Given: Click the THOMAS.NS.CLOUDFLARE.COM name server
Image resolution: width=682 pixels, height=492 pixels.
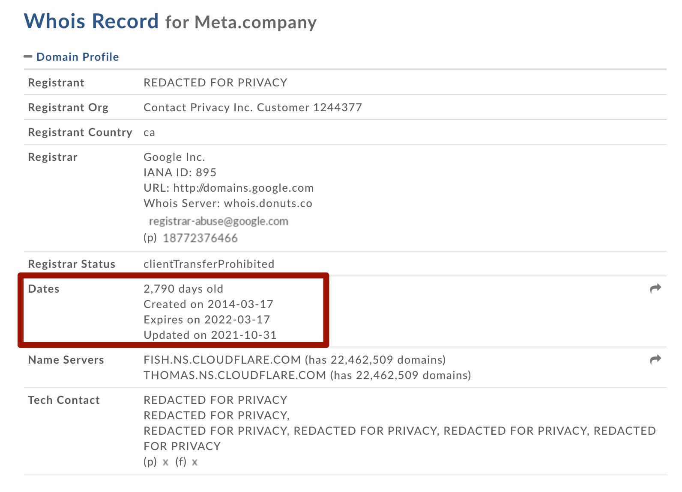Looking at the screenshot, I should (235, 375).
